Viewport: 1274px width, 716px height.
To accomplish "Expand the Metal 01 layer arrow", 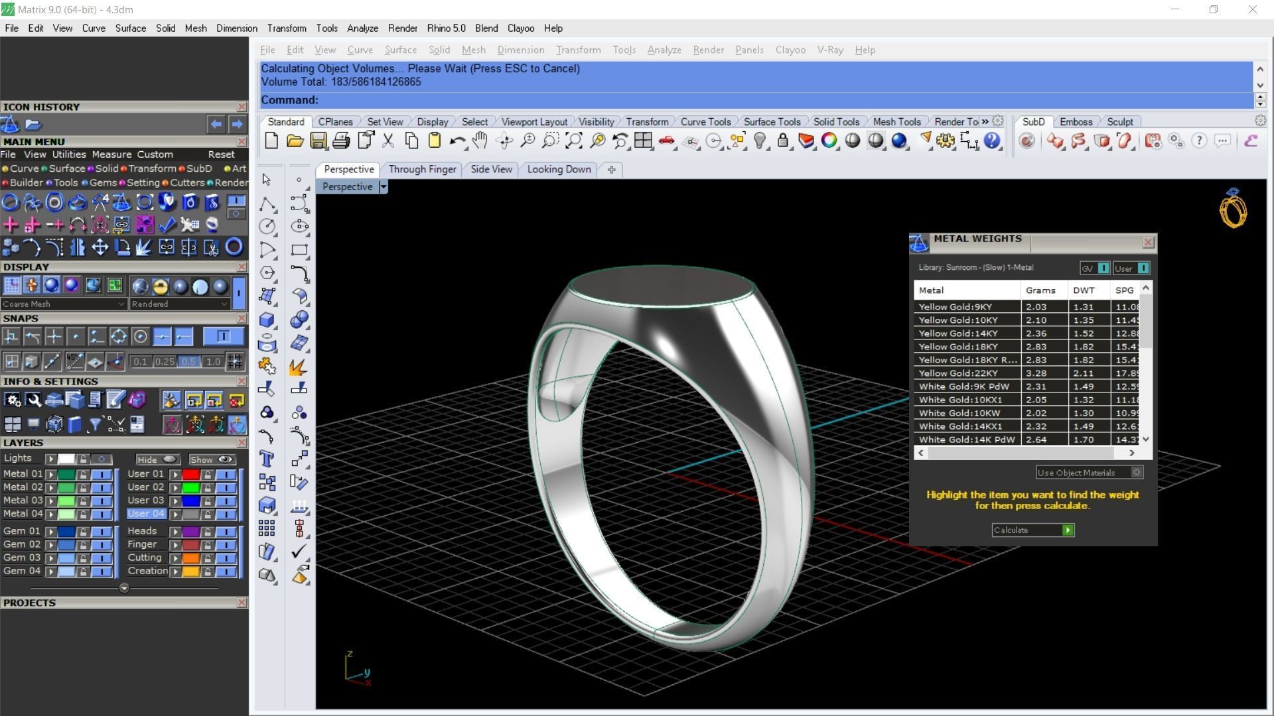I will (50, 474).
